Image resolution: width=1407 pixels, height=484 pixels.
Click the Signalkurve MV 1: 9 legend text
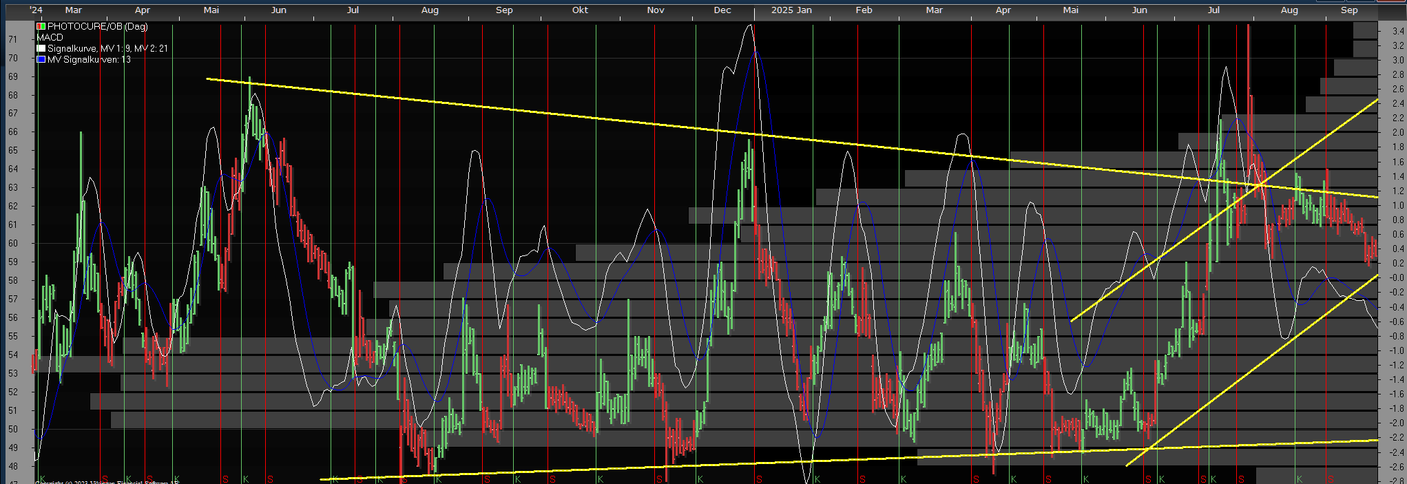[107, 49]
